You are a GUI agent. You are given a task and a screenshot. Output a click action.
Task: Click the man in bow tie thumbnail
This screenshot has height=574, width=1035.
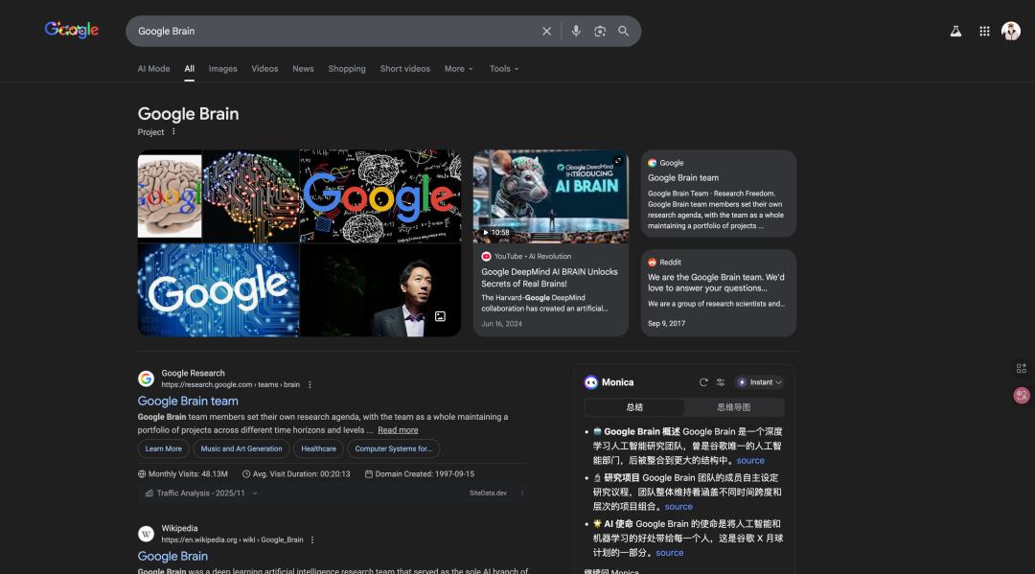380,290
